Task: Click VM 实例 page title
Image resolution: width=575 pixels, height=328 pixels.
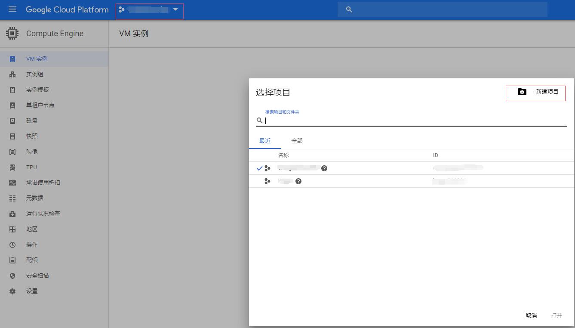Action: click(134, 34)
